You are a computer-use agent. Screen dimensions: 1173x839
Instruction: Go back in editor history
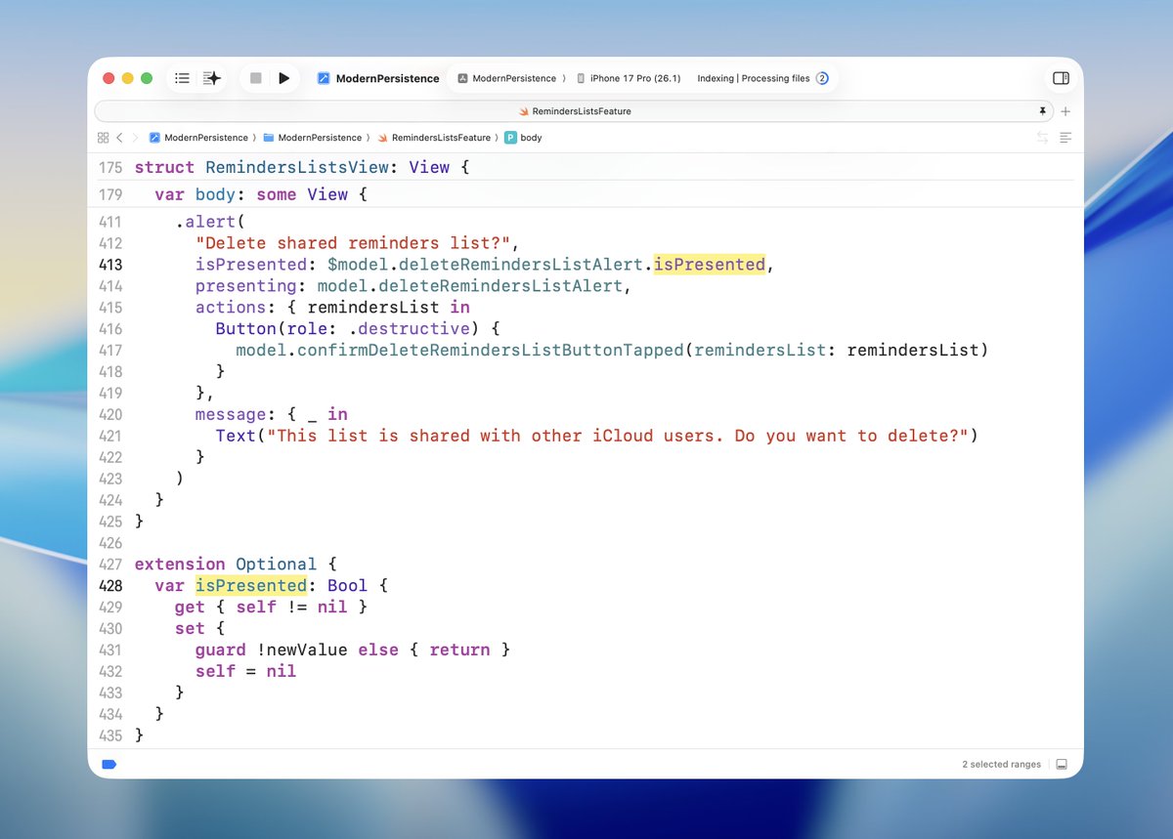pyautogui.click(x=119, y=138)
